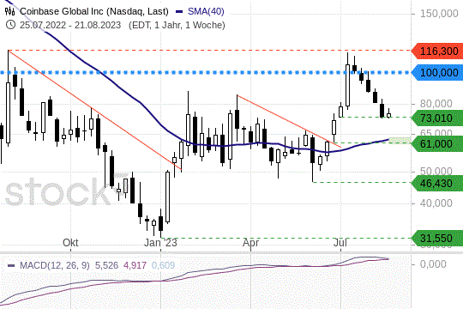Screen dimensions: 463x309
Task: Click the MACD histogram value 0,609
Action: click(x=163, y=265)
